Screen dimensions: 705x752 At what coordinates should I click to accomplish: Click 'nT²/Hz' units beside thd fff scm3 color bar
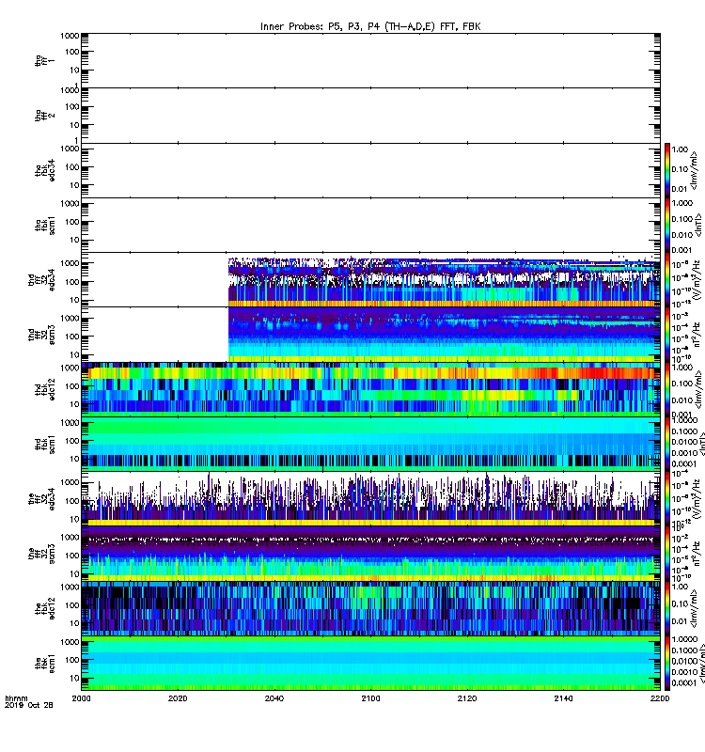coord(696,335)
